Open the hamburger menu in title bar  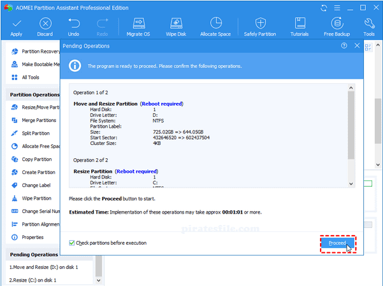pos(337,8)
